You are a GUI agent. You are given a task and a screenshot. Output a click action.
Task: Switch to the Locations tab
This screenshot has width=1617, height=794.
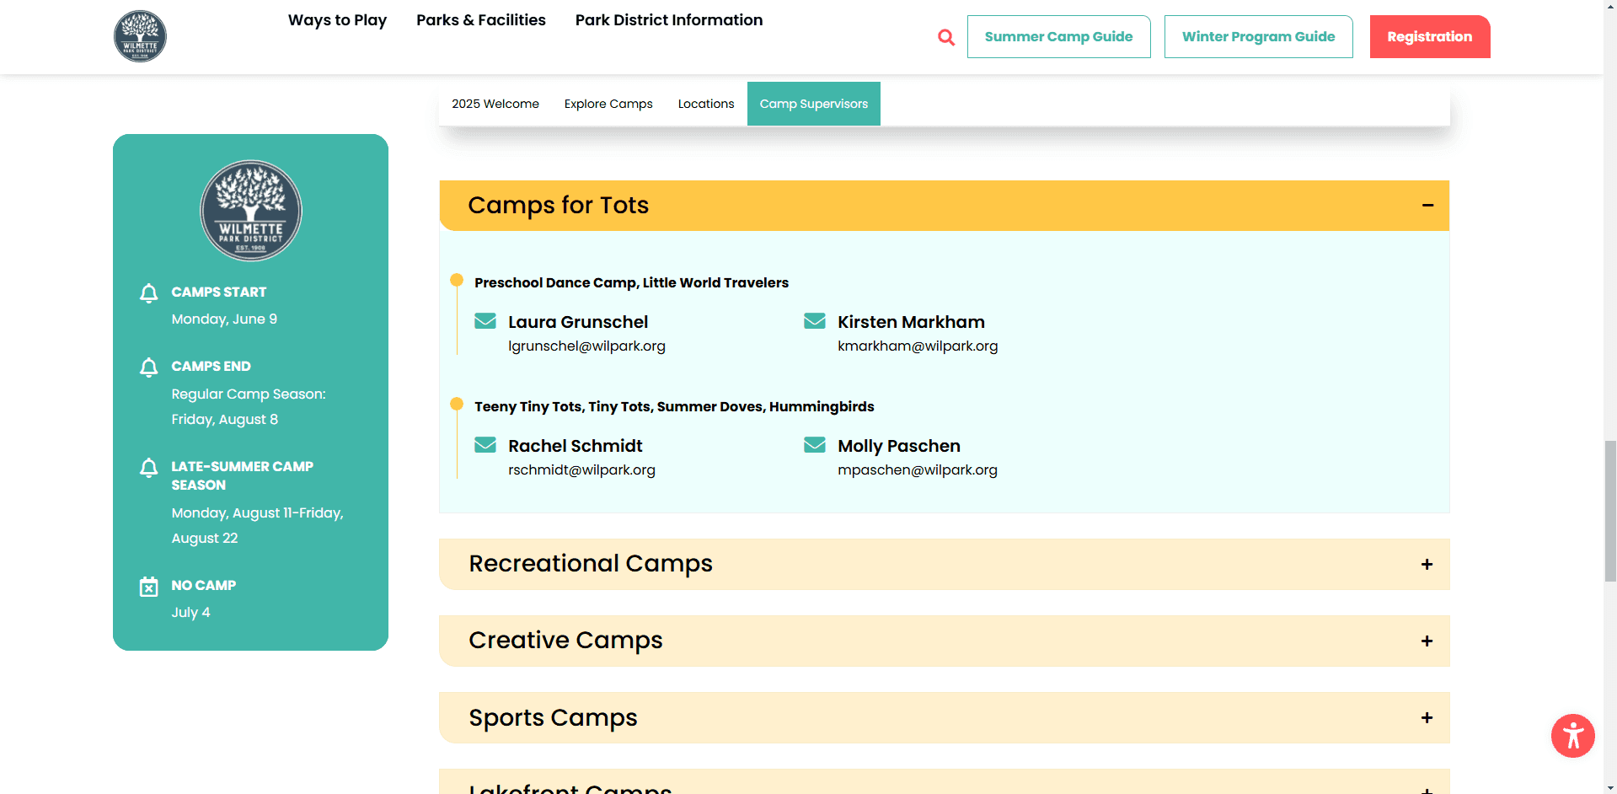[705, 104]
